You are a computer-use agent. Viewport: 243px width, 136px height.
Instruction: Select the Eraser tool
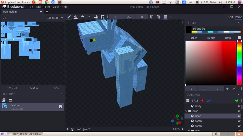[82, 17]
